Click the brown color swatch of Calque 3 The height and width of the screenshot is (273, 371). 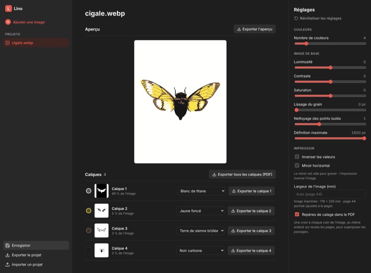[x=88, y=230]
